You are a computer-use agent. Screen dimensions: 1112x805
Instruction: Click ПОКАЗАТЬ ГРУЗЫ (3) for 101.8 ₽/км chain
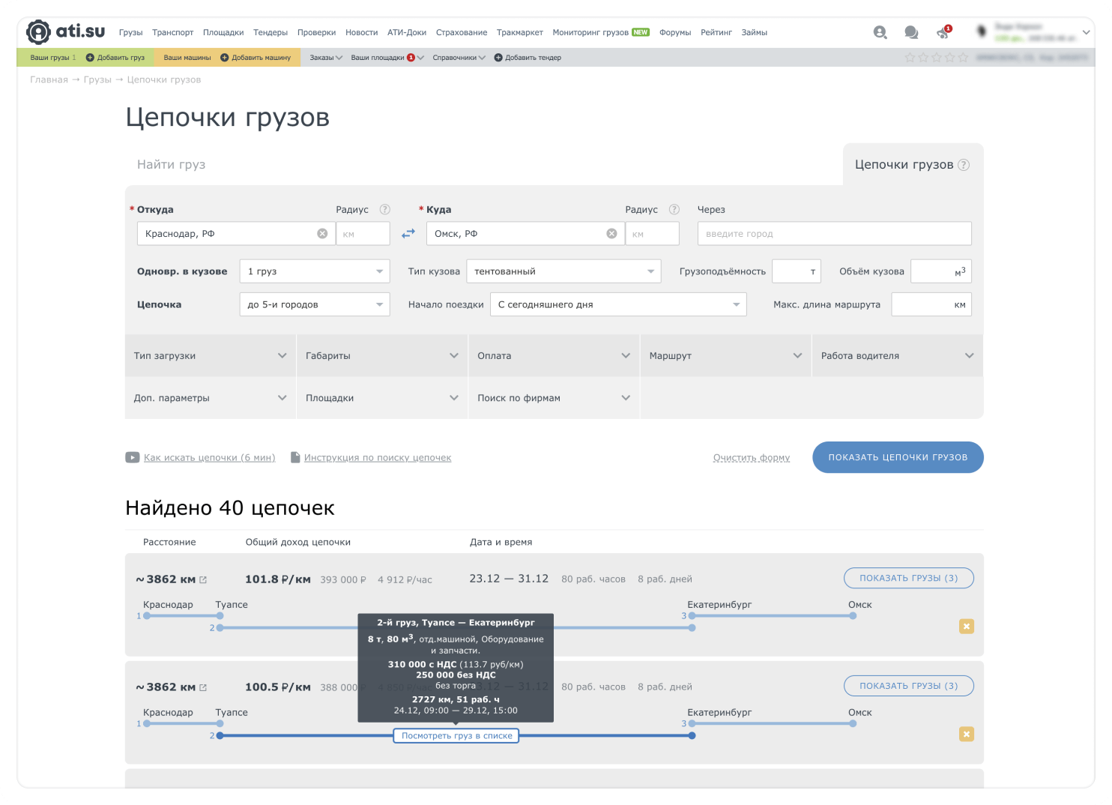pyautogui.click(x=908, y=578)
